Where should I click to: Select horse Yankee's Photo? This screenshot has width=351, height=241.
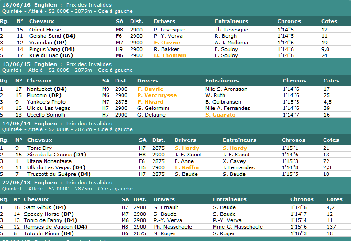[46, 102]
